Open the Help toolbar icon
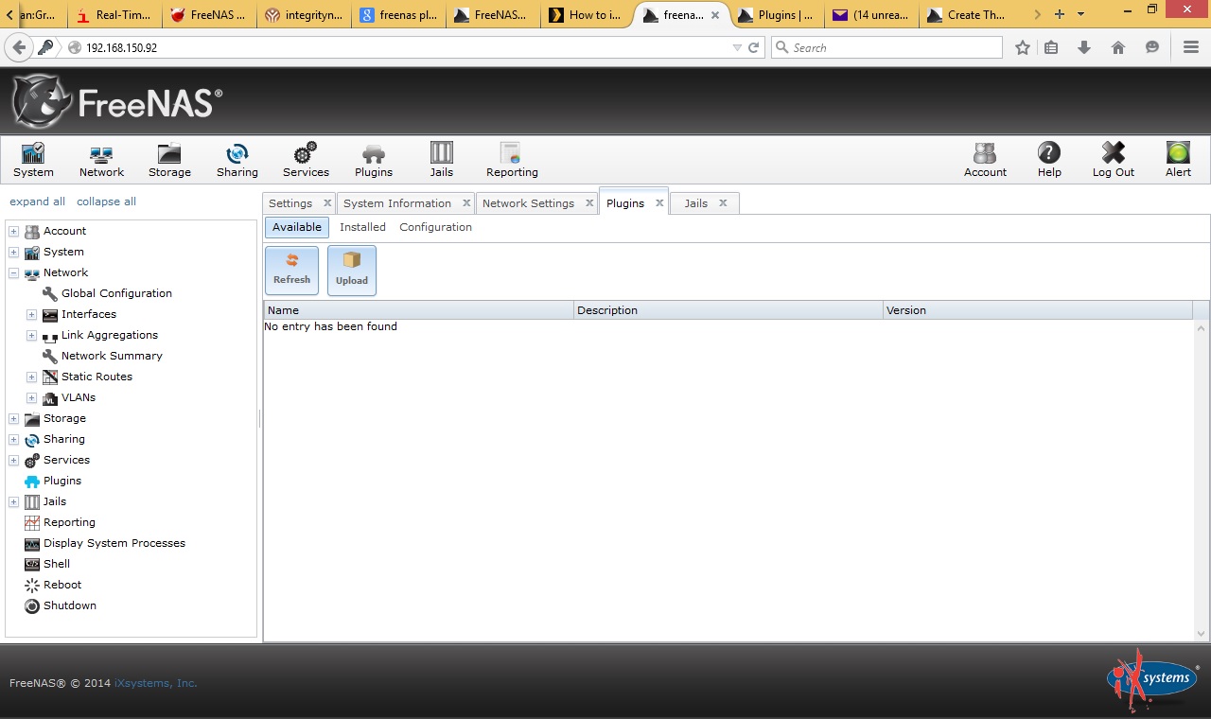The height and width of the screenshot is (719, 1211). (x=1049, y=159)
